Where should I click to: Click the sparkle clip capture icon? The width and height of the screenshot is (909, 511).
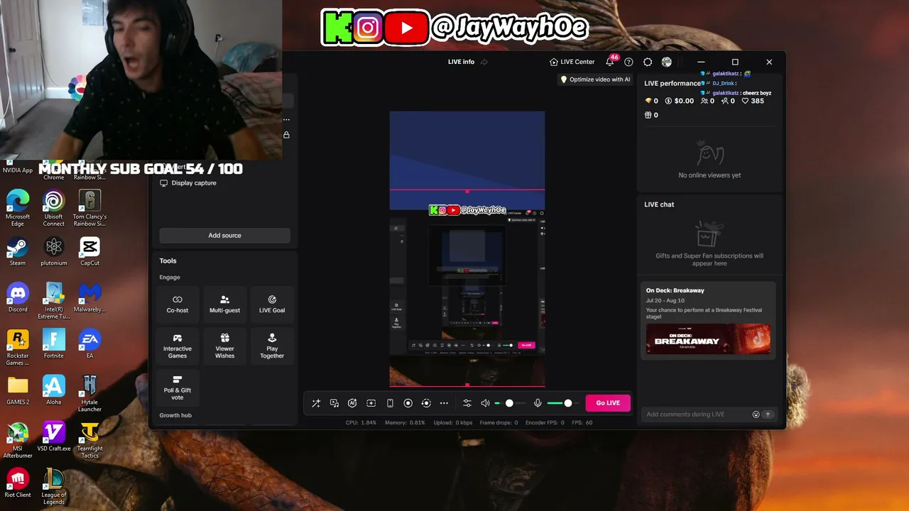pos(371,403)
